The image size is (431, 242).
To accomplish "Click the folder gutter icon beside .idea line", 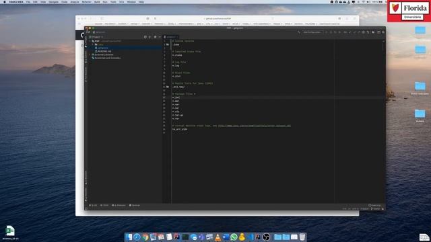I will tap(168, 44).
